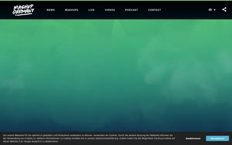Click the Deaktivieren cookie button
The width and height of the screenshot is (232, 145).
(193, 138)
